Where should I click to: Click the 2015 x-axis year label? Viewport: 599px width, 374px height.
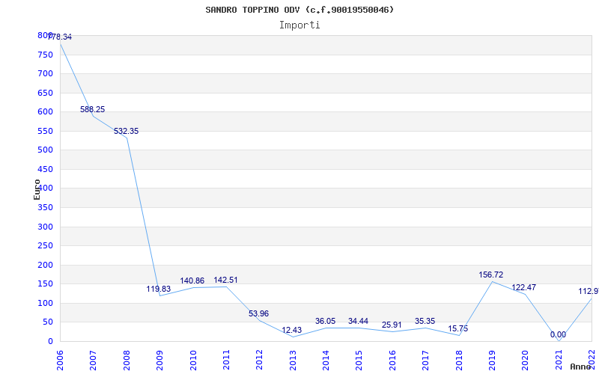[359, 361]
